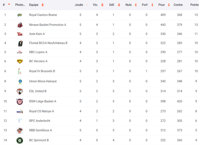Click the Ninane Basket Promotion A logo
Viewport: 199px width, 146px height.
20,25
